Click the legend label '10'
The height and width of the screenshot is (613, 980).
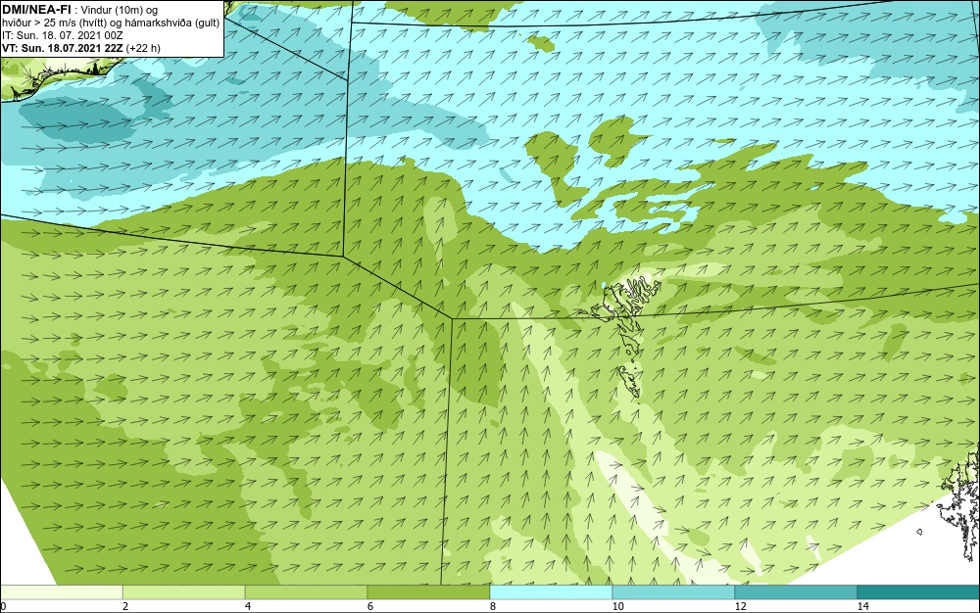617,606
